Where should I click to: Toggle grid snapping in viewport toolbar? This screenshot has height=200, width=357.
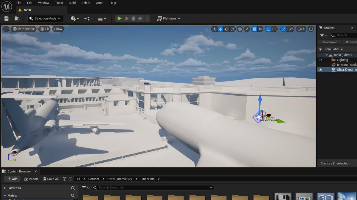point(254,29)
